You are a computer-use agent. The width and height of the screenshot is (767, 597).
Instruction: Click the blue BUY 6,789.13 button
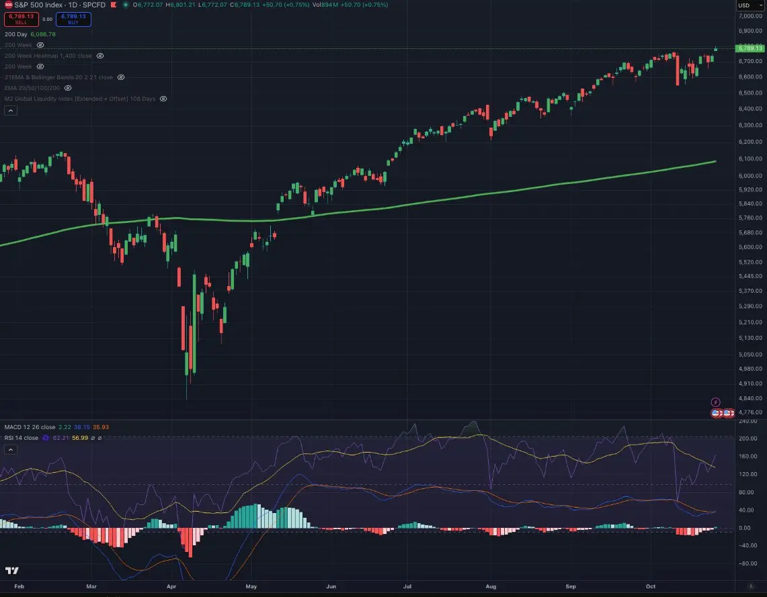[73, 19]
